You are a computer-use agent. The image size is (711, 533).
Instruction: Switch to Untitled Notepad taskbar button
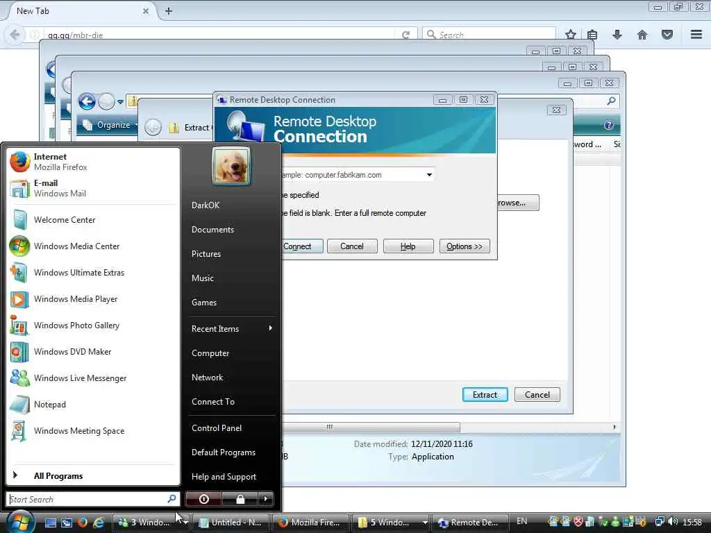coord(231,523)
